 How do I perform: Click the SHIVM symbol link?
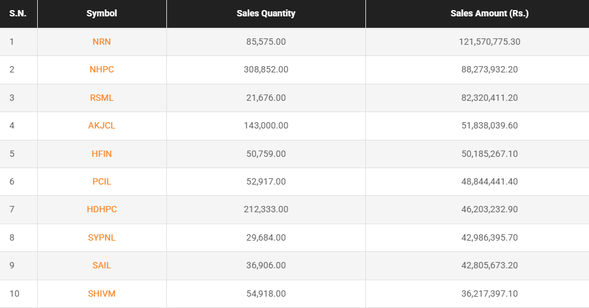(x=101, y=294)
